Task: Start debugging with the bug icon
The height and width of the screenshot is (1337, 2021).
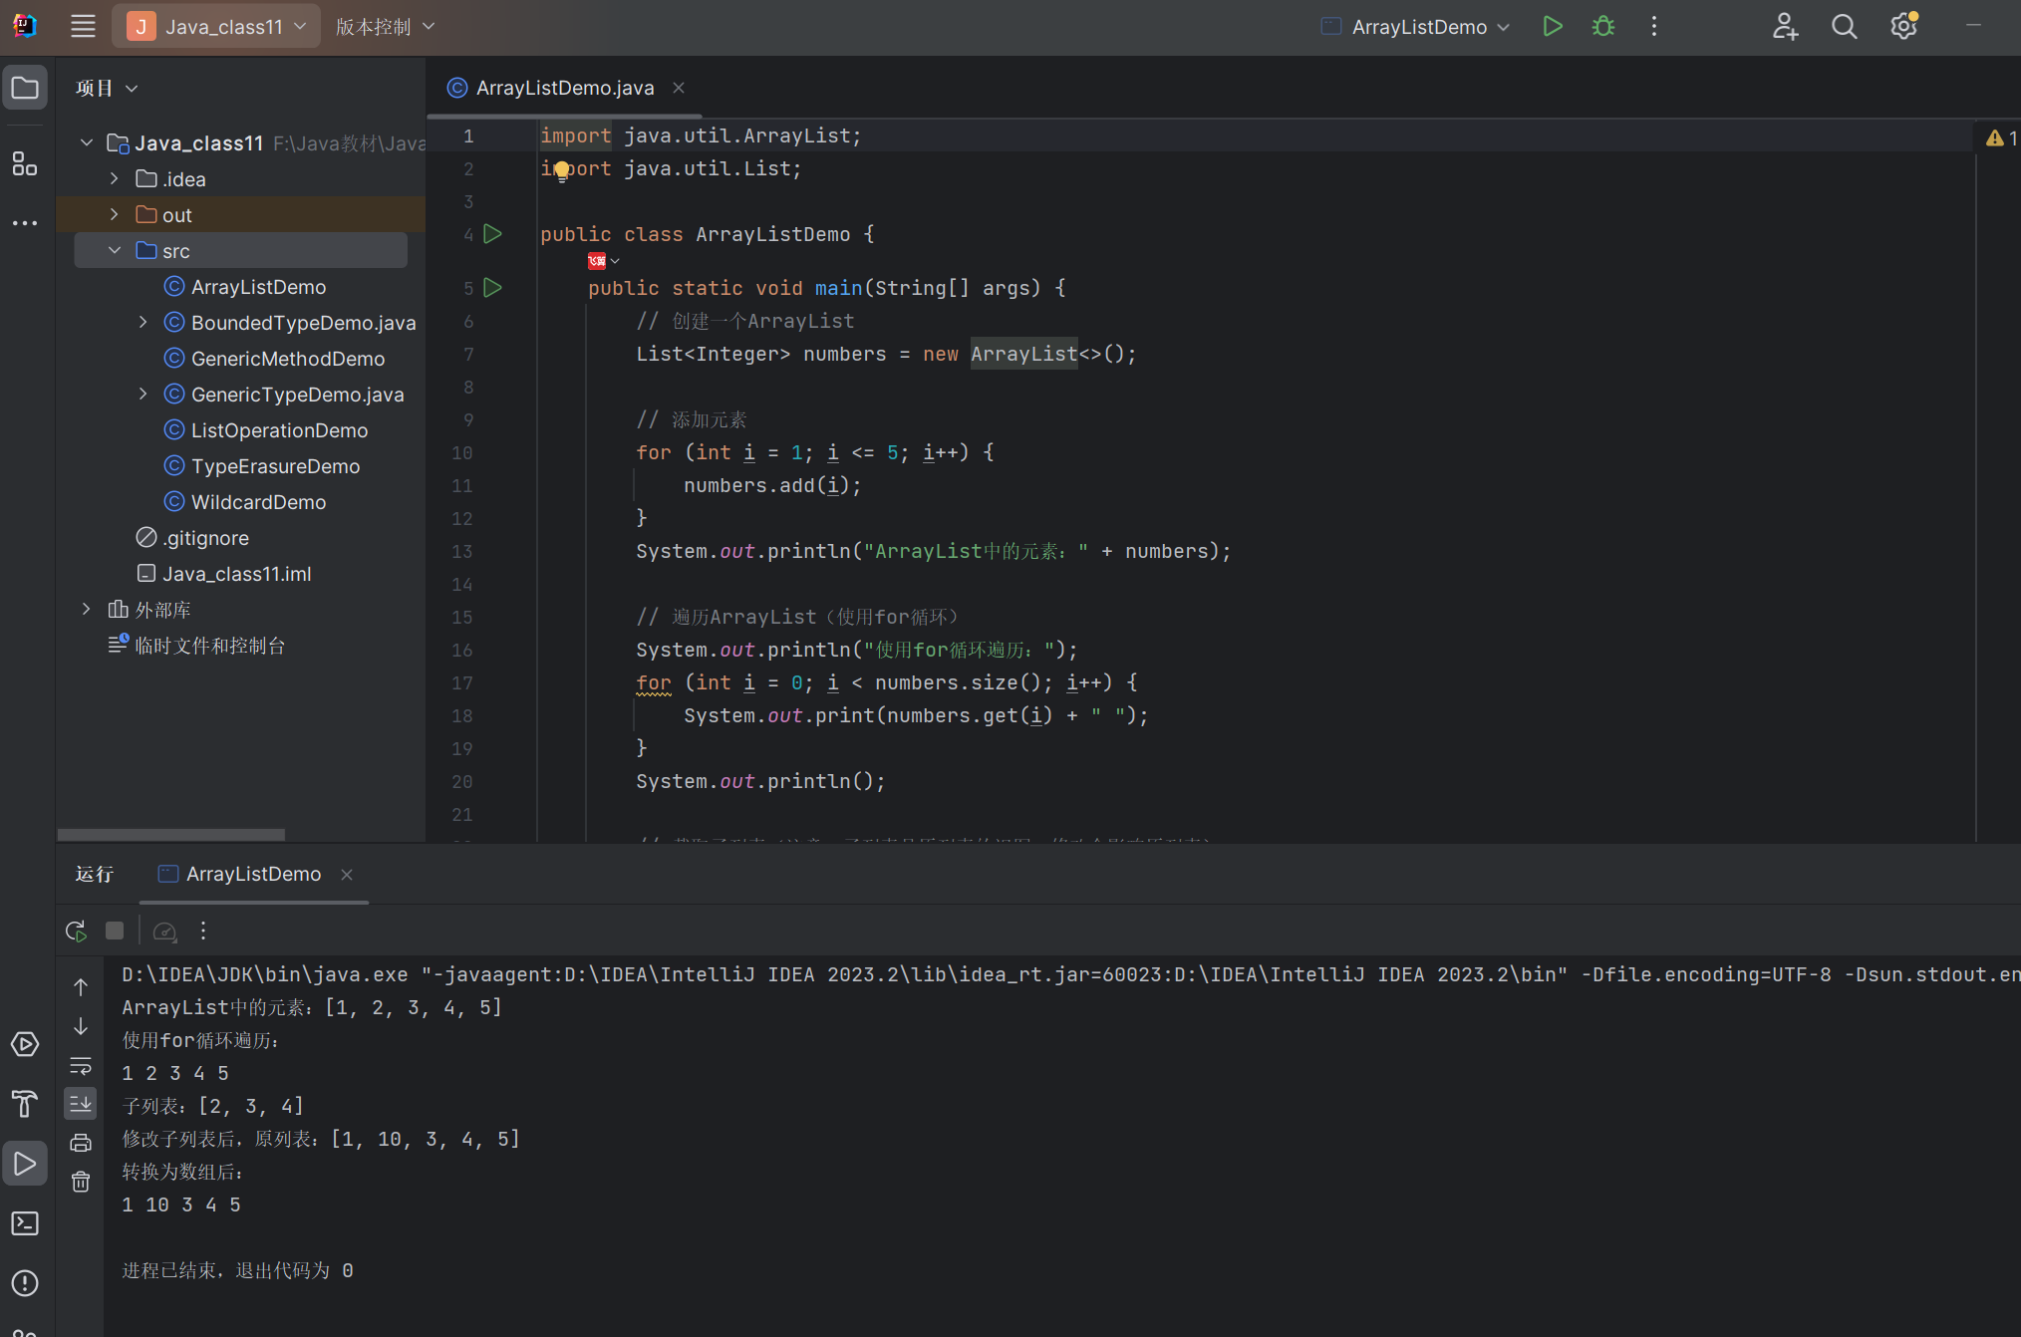Action: (1602, 27)
